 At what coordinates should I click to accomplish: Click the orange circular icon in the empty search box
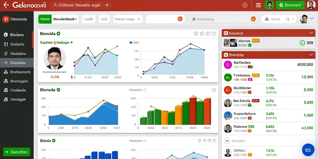(180, 19)
